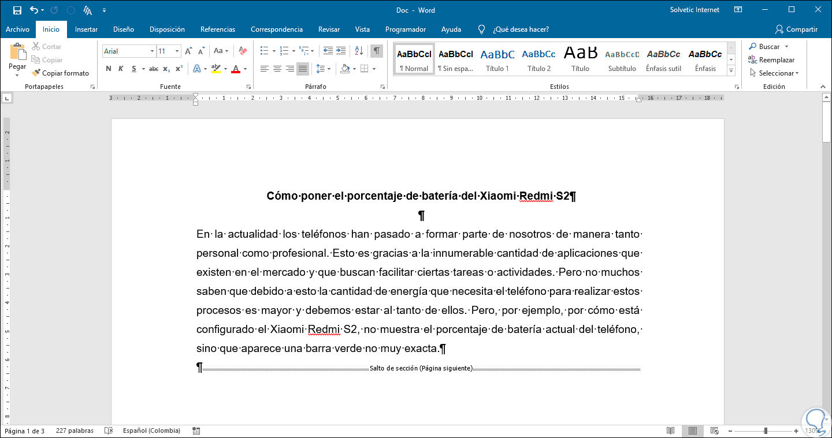This screenshot has height=438, width=832.
Task: Toggle the show paragraph marks button
Action: pyautogui.click(x=377, y=51)
